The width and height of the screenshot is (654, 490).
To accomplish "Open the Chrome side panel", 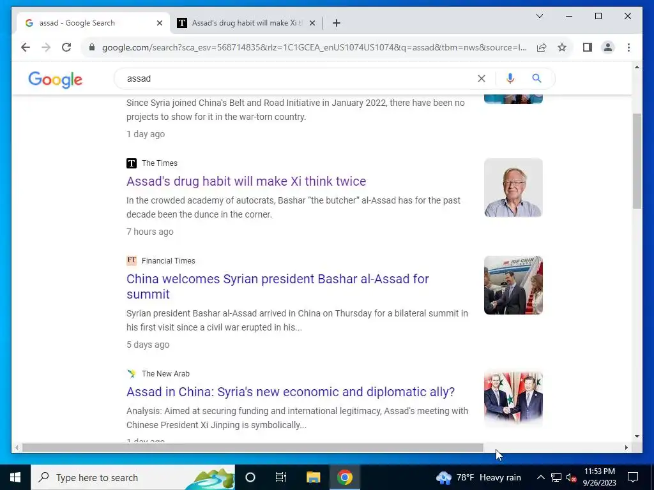I will click(x=588, y=47).
